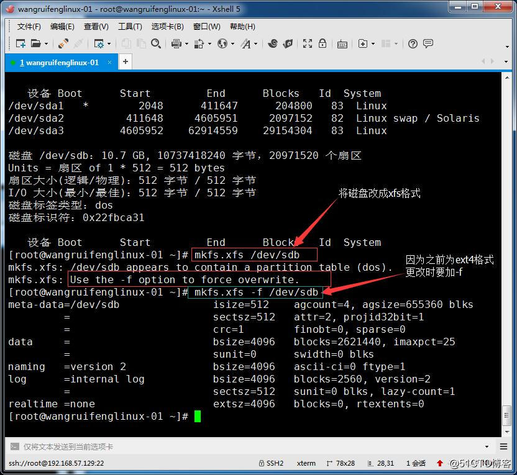Click the red up arrow status icon
Image resolution: width=517 pixels, height=475 pixels.
[x=439, y=463]
